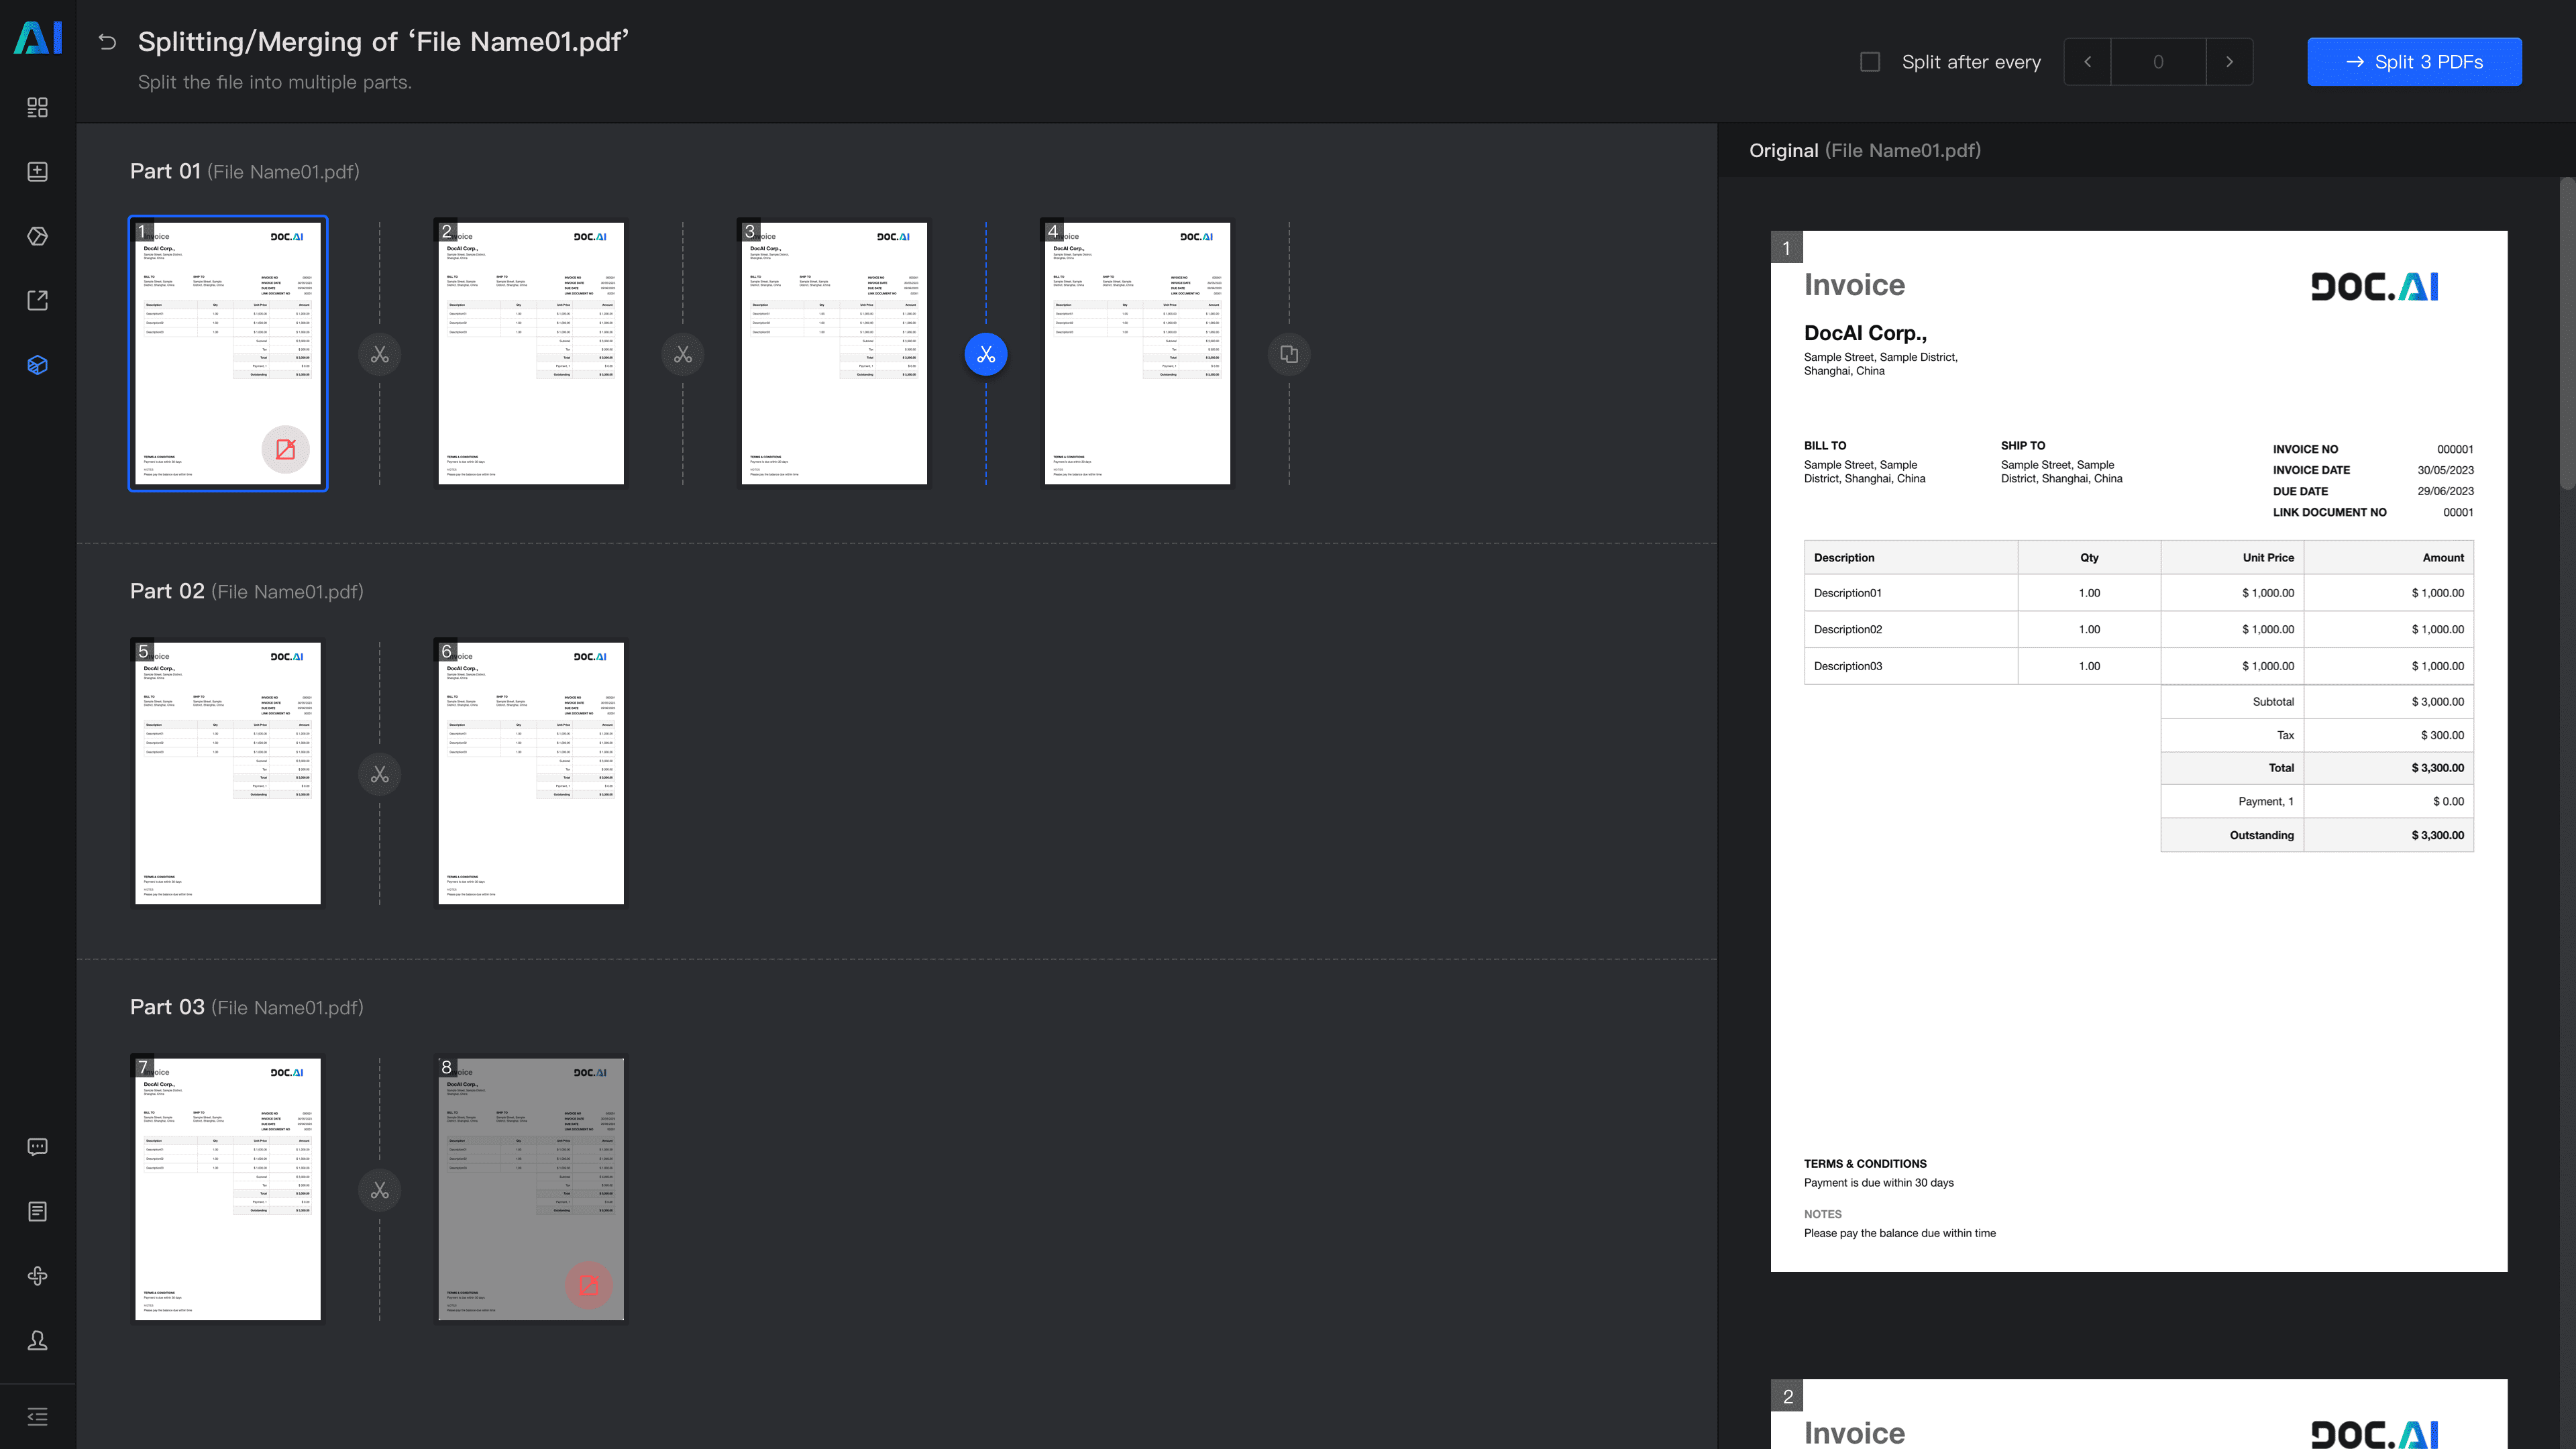This screenshot has height=1449, width=2576.
Task: Click the scissors between pages 1 and 2
Action: coord(379,354)
